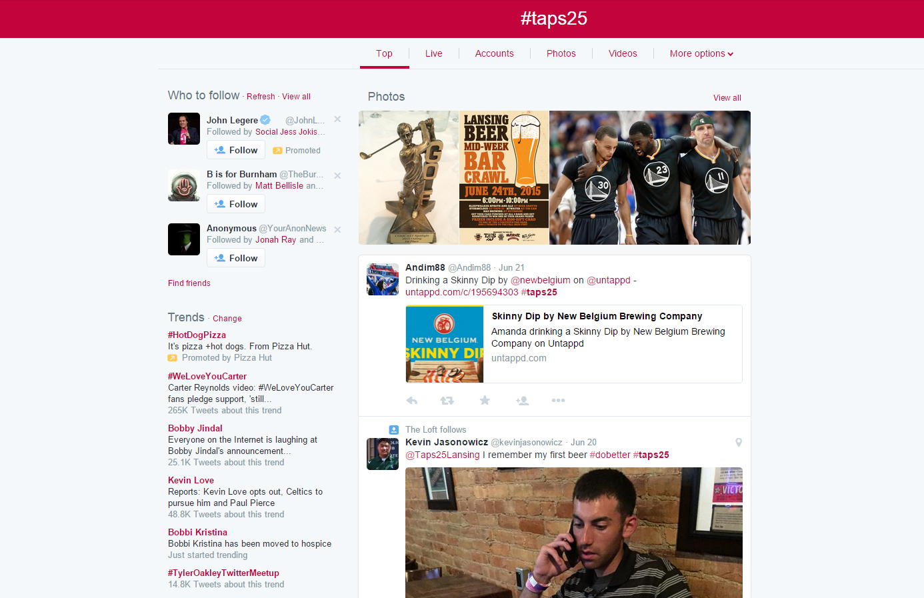Follow the Anonymous account

(x=236, y=258)
